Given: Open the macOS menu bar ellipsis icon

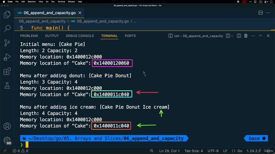Looking at the screenshot, I should pos(250,2).
